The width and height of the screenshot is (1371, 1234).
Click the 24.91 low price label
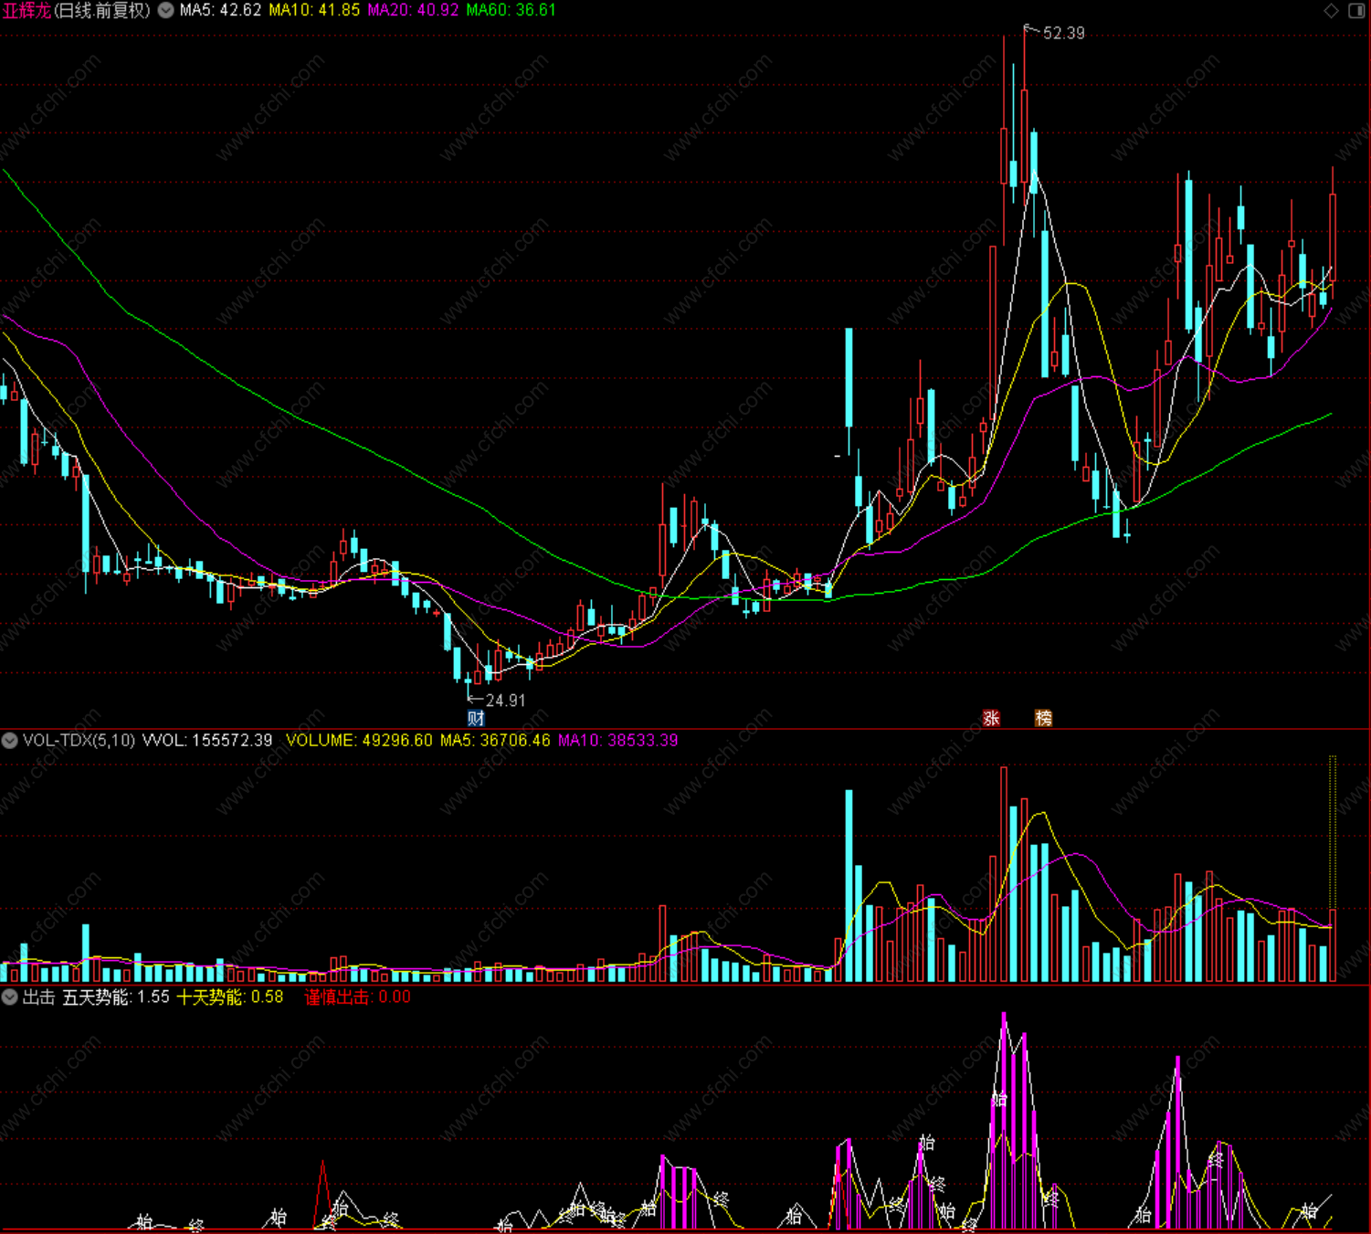(x=505, y=701)
